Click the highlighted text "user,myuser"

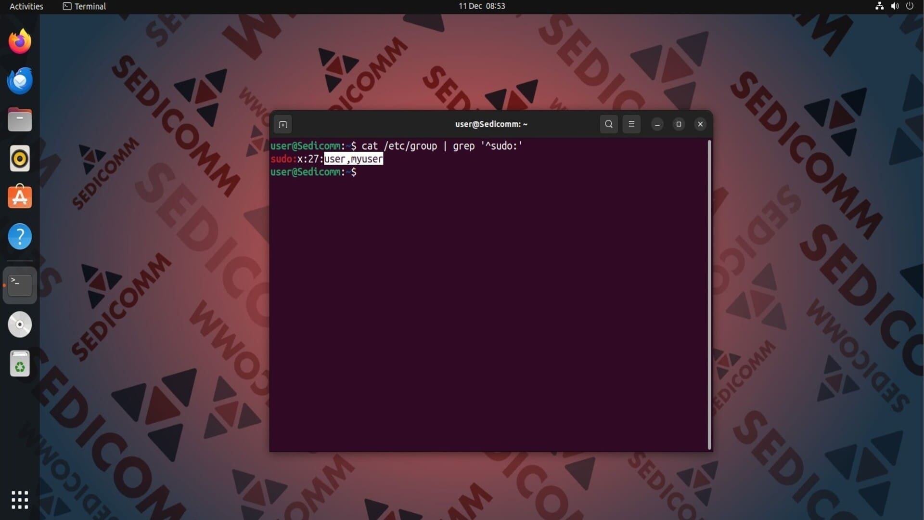(x=354, y=159)
